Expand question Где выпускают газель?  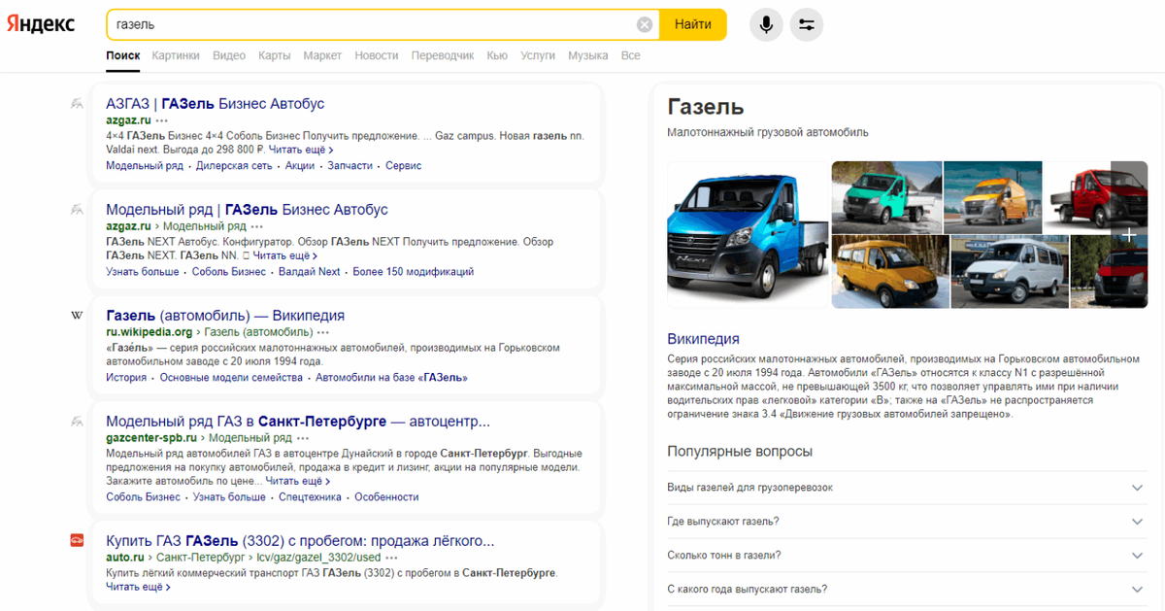(x=907, y=521)
